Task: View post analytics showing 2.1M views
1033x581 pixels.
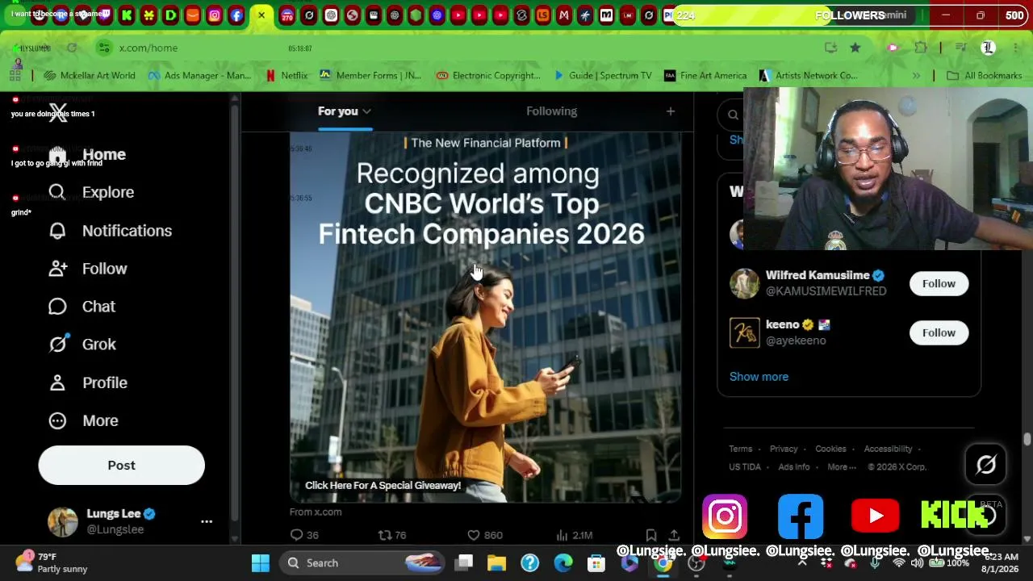Action: tap(574, 535)
